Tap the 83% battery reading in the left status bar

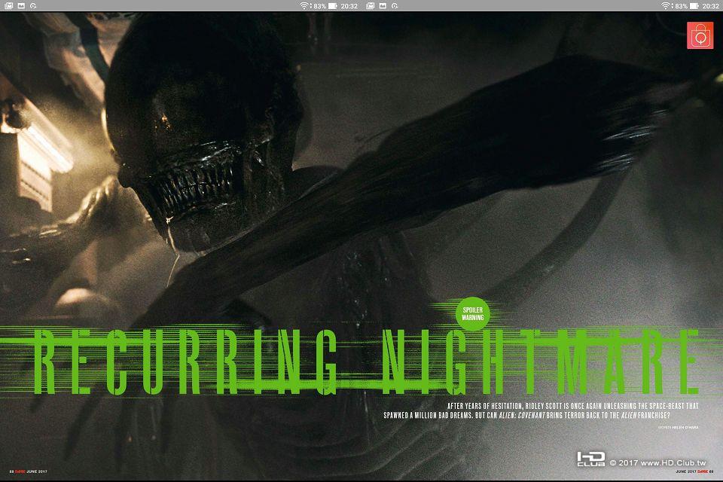[319, 6]
